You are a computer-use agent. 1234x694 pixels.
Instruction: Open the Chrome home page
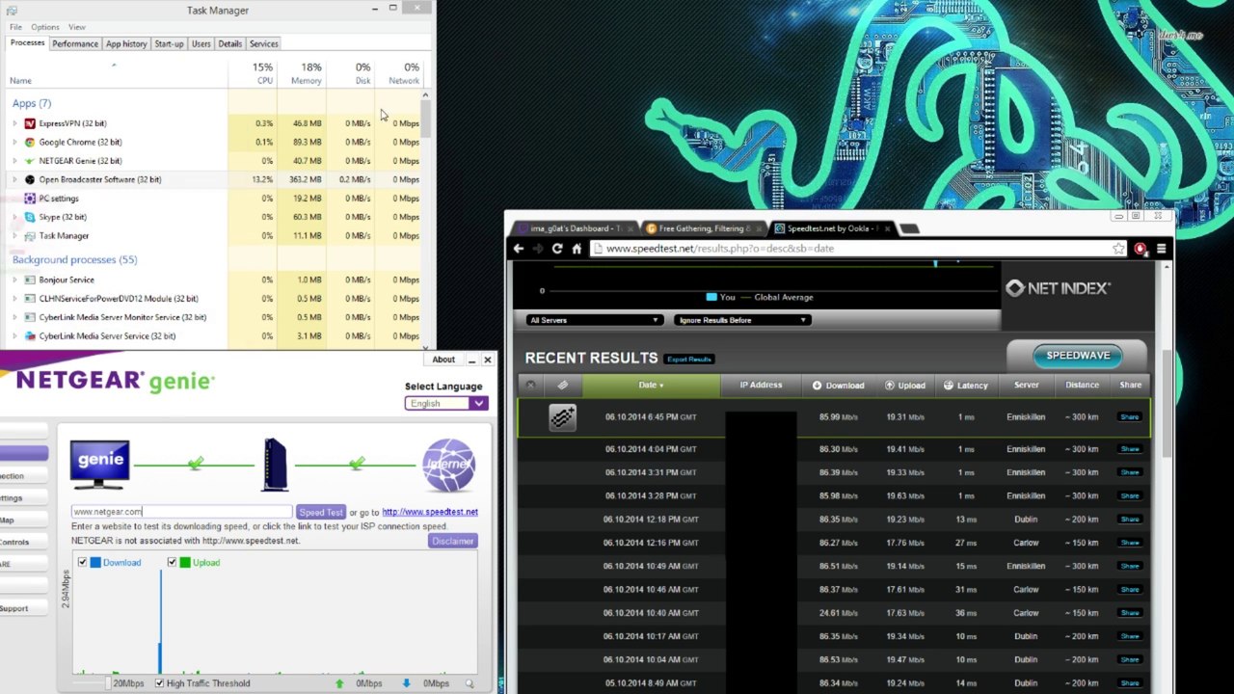point(577,249)
